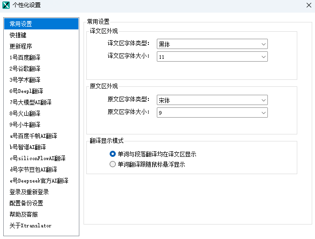Open c号siliconFlowAI翻译 settings
Screen dimensions: 315x239
(37, 158)
